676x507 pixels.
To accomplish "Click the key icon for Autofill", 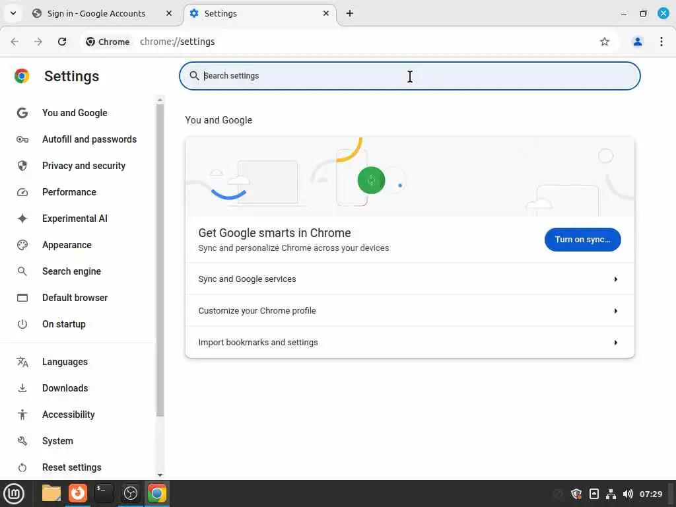I will 22,139.
